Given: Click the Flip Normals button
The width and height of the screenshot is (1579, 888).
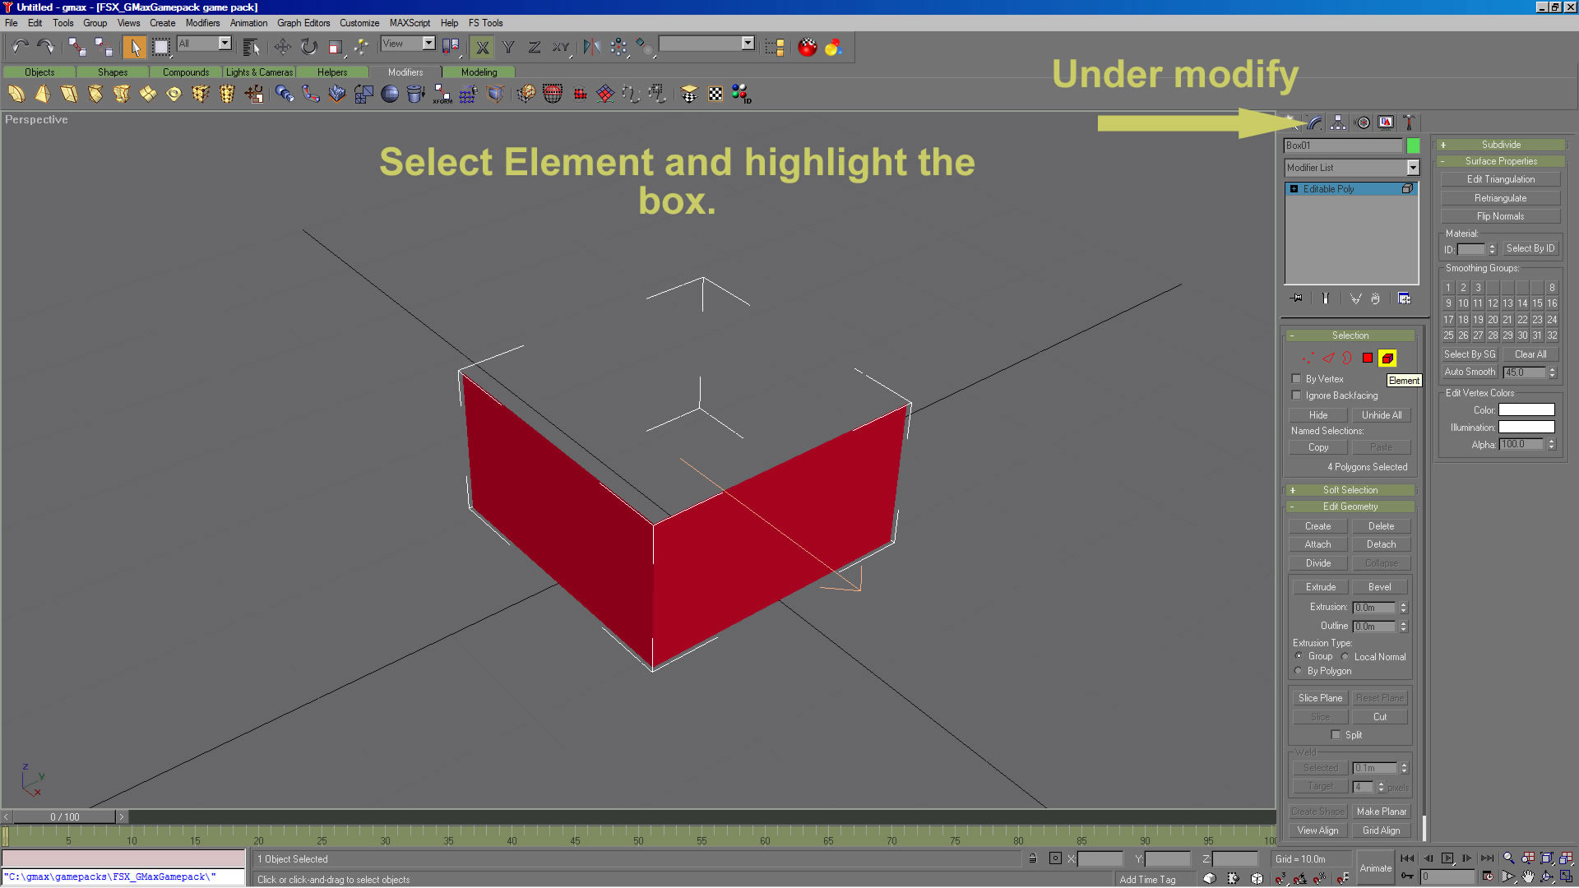Looking at the screenshot, I should click(1500, 216).
